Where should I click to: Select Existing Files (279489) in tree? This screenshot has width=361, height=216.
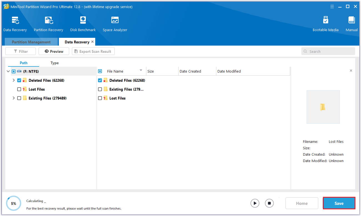click(47, 98)
